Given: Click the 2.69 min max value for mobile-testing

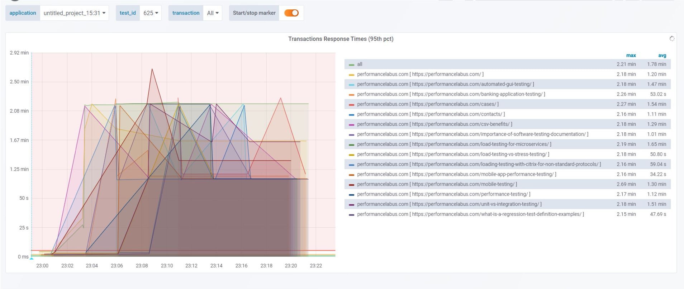Looking at the screenshot, I should pos(626,184).
